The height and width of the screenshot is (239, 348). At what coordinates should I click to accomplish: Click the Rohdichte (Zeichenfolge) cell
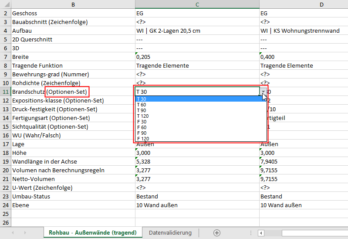[73, 83]
